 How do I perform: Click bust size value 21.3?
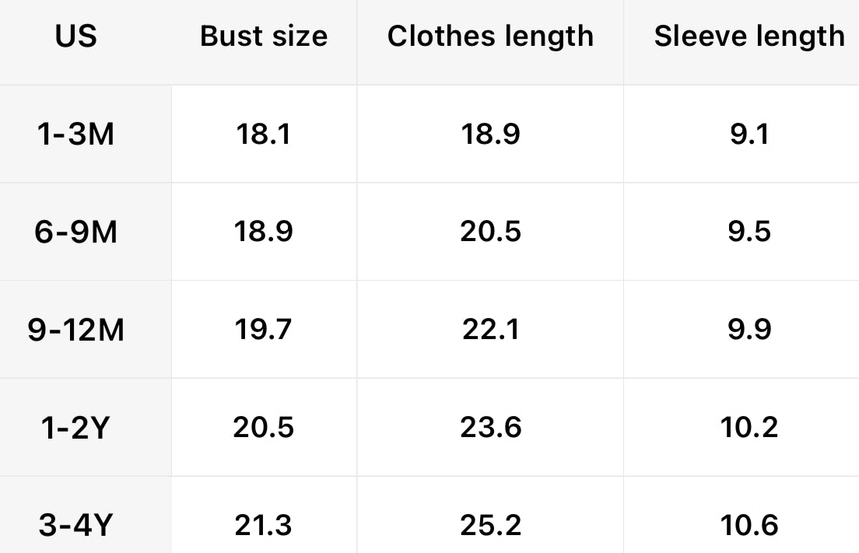point(264,525)
